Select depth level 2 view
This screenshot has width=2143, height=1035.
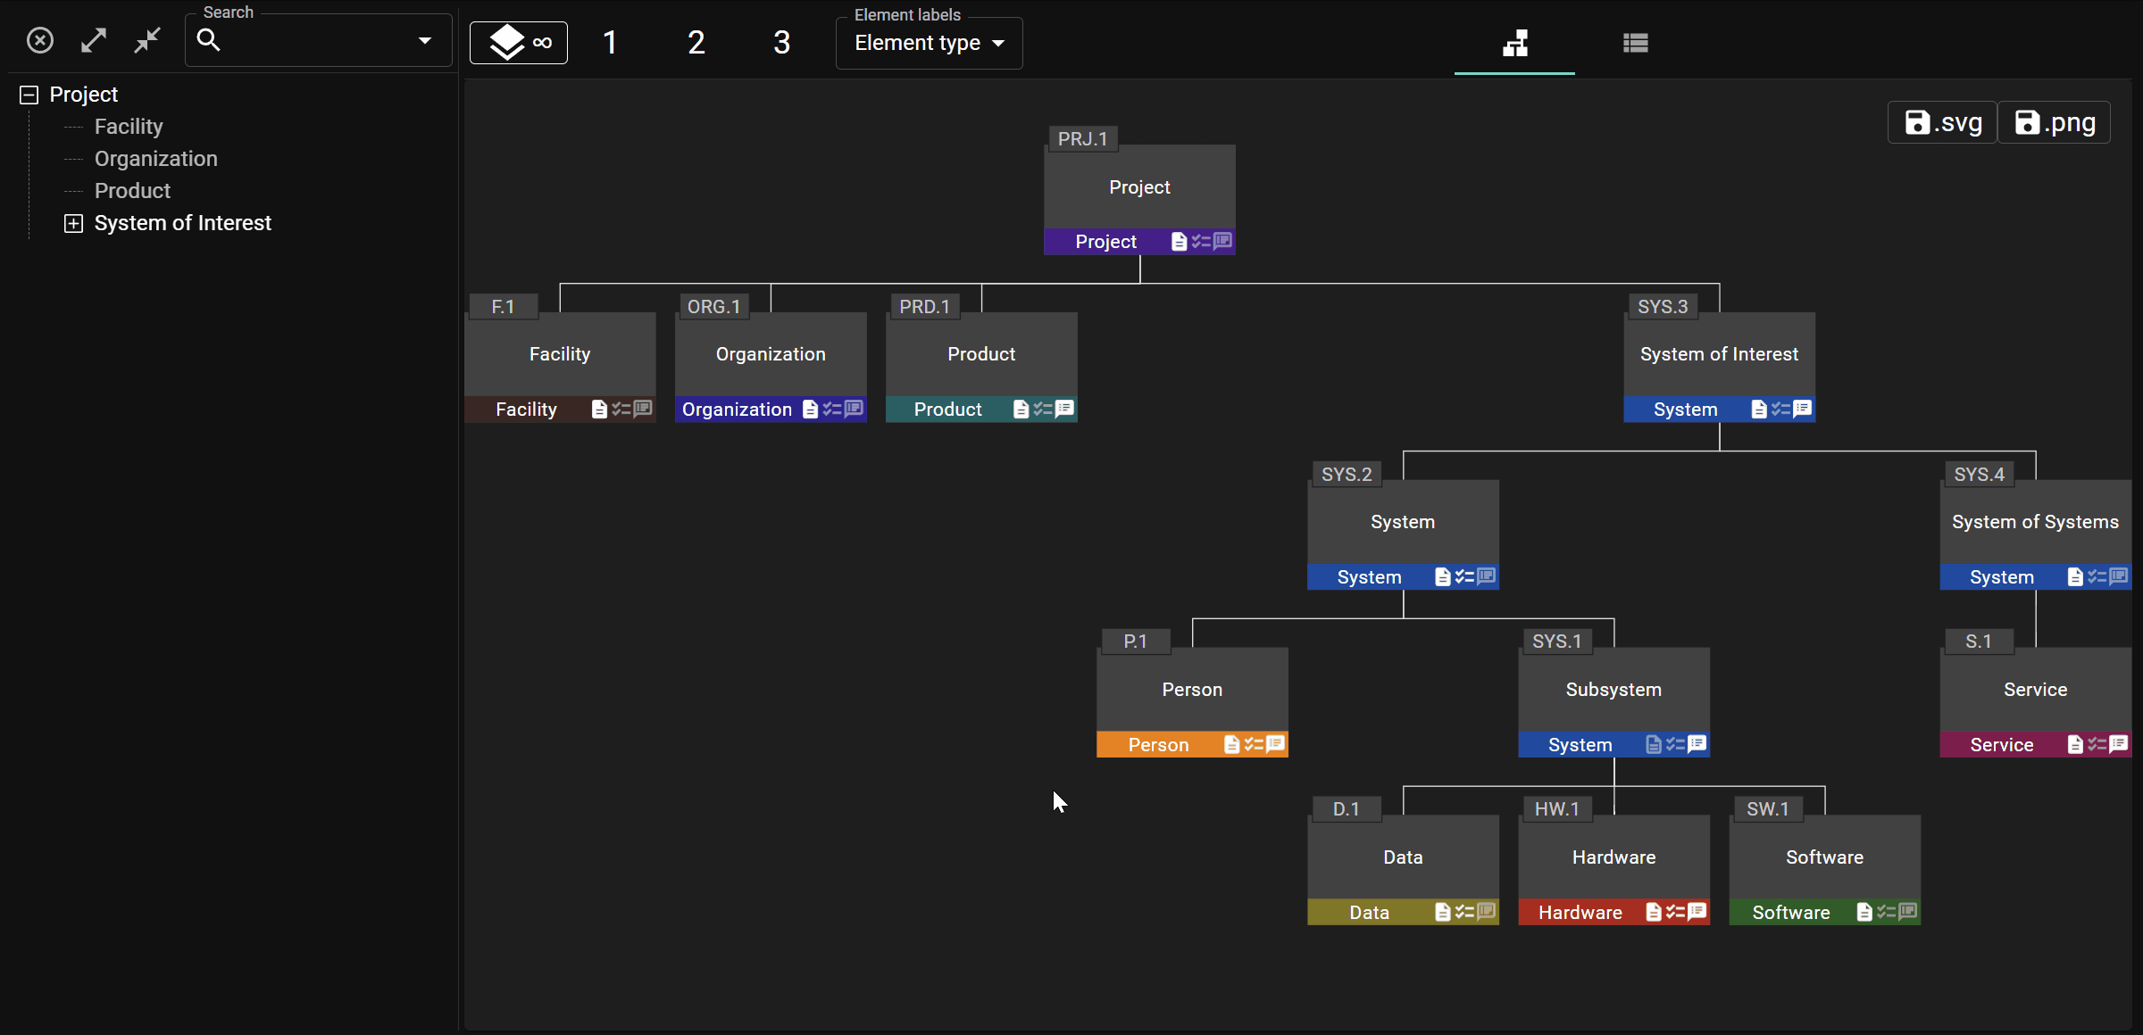696,41
